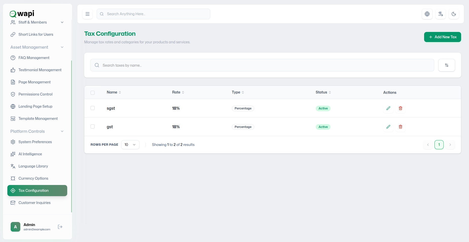This screenshot has height=242, width=469.
Task: Check the select-all checkbox in table header
Action: pyautogui.click(x=93, y=93)
